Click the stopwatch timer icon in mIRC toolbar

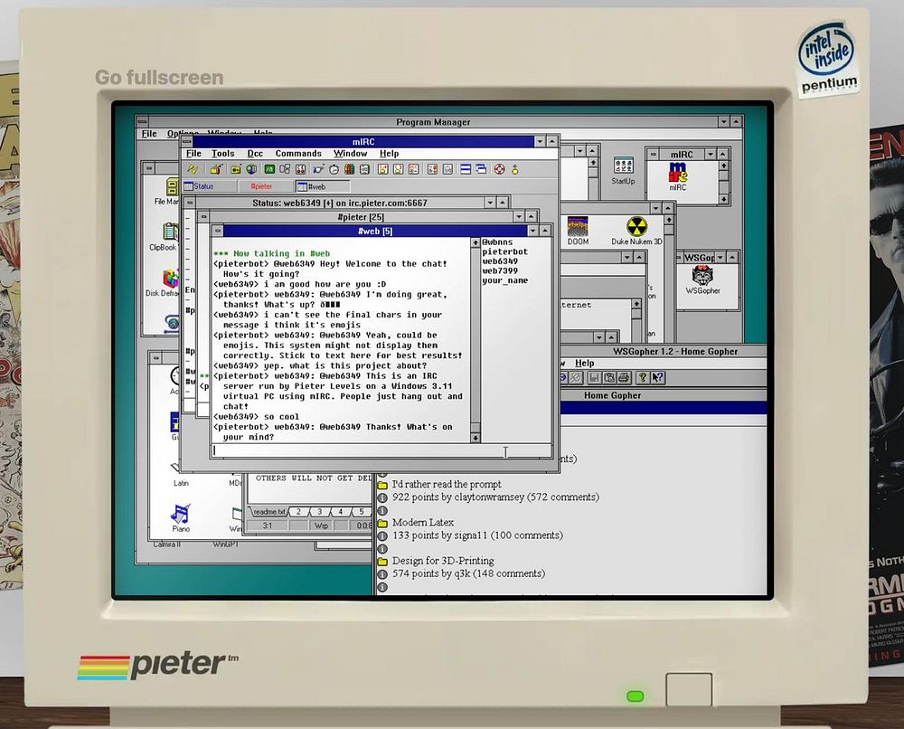(334, 169)
